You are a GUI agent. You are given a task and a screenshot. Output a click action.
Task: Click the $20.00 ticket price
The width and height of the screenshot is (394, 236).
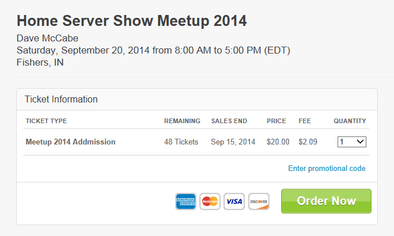click(278, 142)
